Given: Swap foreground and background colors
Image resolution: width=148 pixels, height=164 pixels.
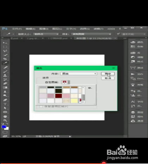Looking at the screenshot, I should click(x=7, y=123).
